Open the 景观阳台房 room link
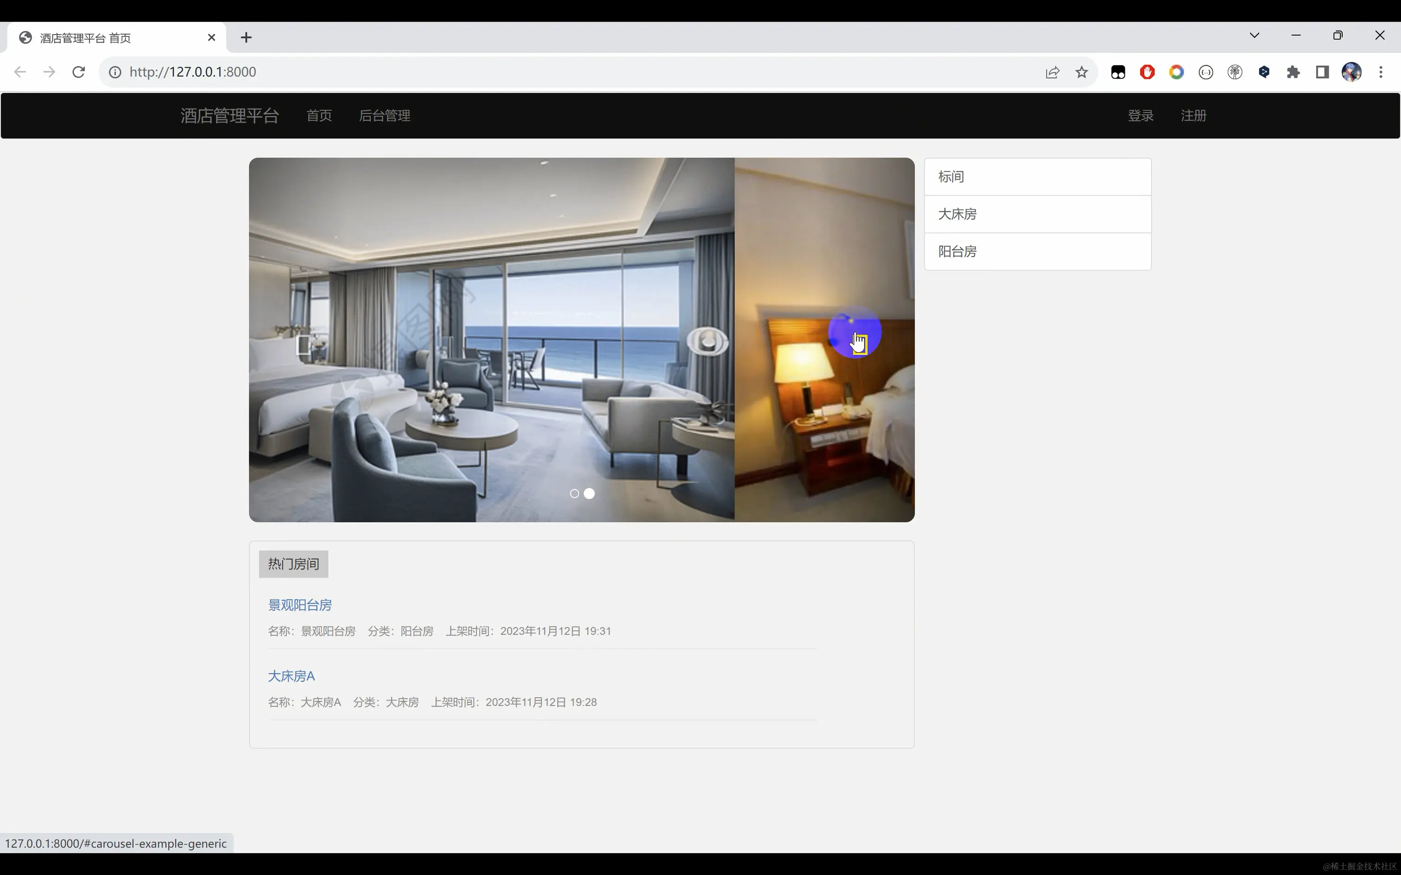The height and width of the screenshot is (875, 1401). tap(300, 606)
